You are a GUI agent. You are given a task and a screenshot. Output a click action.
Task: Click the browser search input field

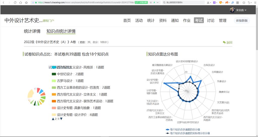(184, 3)
